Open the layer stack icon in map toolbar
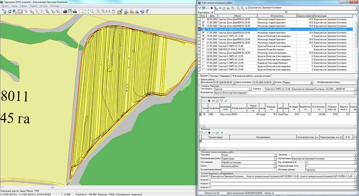This screenshot has height=196, width=359. (x=10, y=12)
